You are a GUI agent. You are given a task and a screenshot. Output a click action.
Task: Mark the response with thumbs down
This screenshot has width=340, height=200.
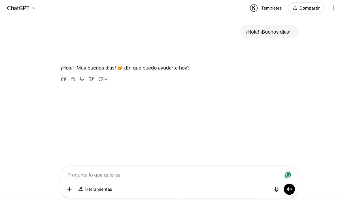(x=82, y=79)
